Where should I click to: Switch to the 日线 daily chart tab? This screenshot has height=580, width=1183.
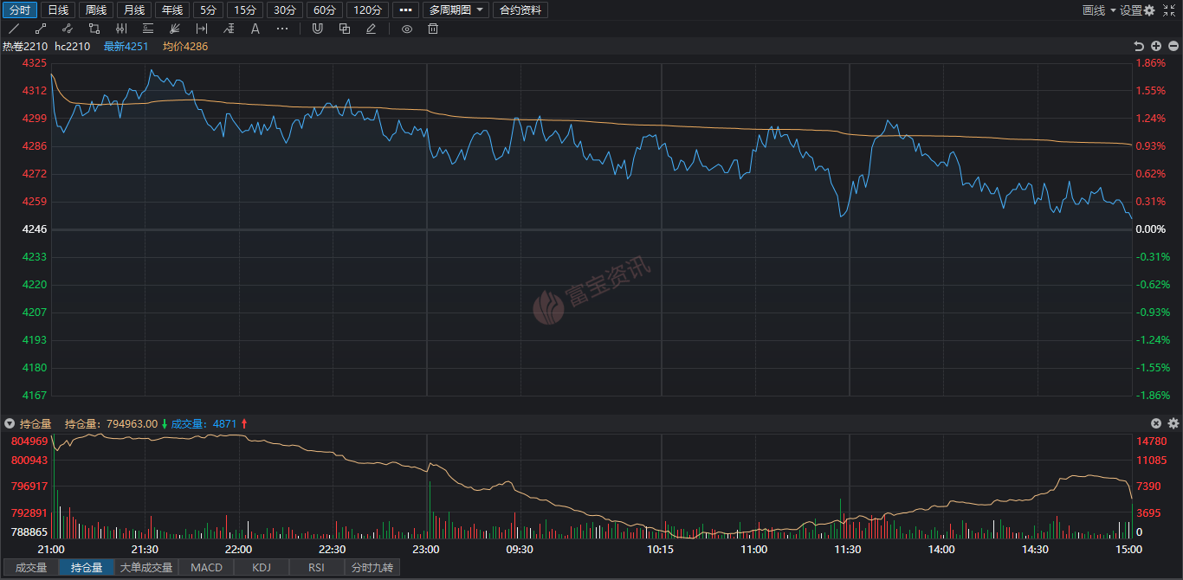tap(58, 10)
